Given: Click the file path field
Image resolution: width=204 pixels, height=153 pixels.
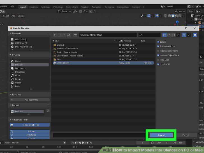Looking at the screenshot, I should [108, 35].
